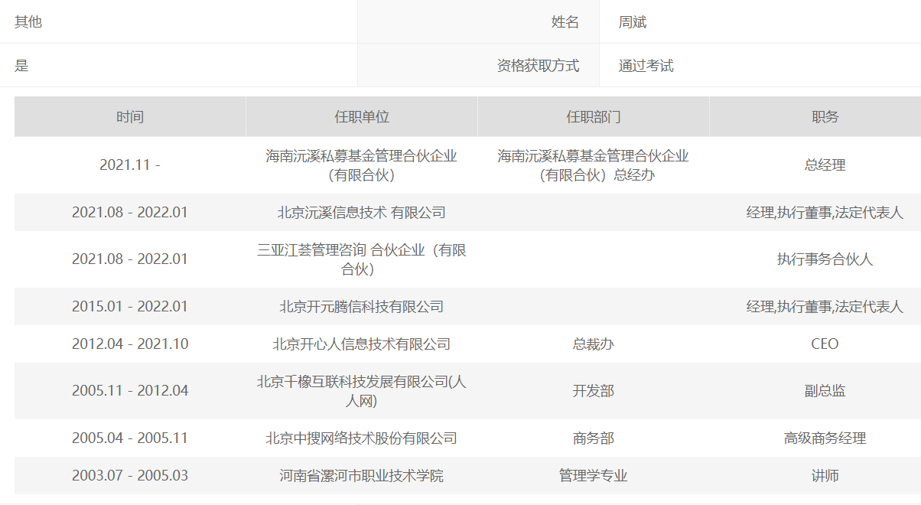Click 北京开元腾信科技有限公司
Screen dimensions: 921x505
362,307
